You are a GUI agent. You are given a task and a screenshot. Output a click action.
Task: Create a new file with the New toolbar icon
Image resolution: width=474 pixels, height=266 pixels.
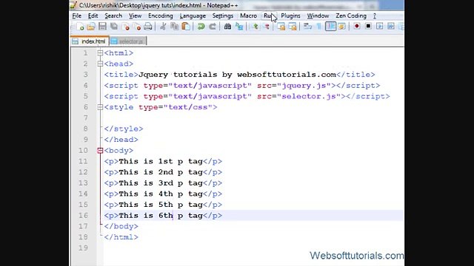coord(80,27)
